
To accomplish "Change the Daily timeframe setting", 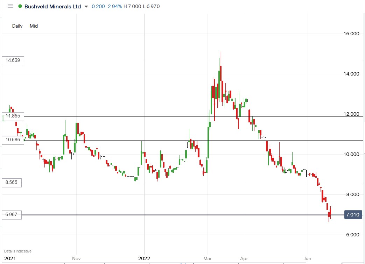I will click(17, 26).
